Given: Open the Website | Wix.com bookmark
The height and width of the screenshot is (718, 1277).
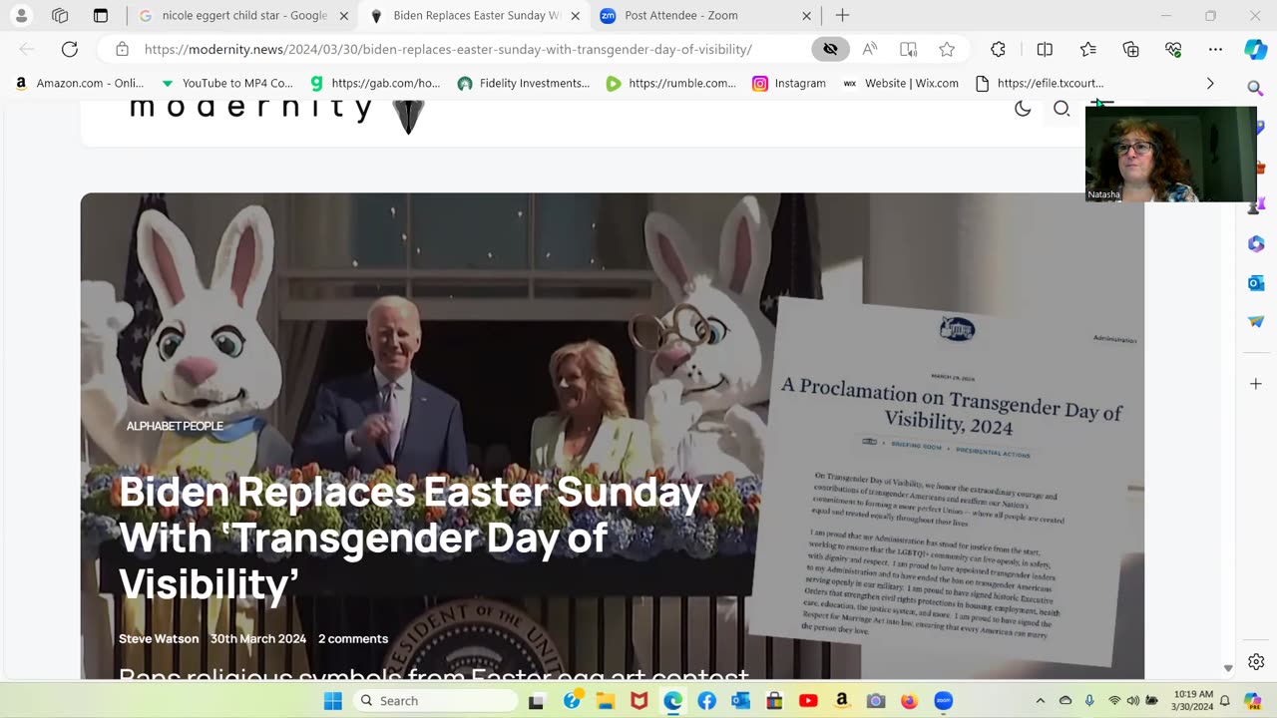Looking at the screenshot, I should point(901,84).
